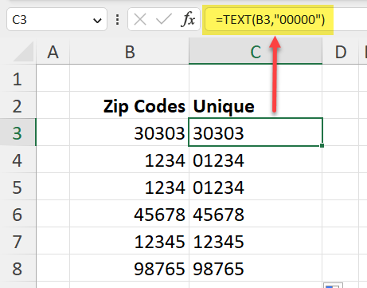The width and height of the screenshot is (367, 288).
Task: Select row 7 header
Action: pos(18,242)
